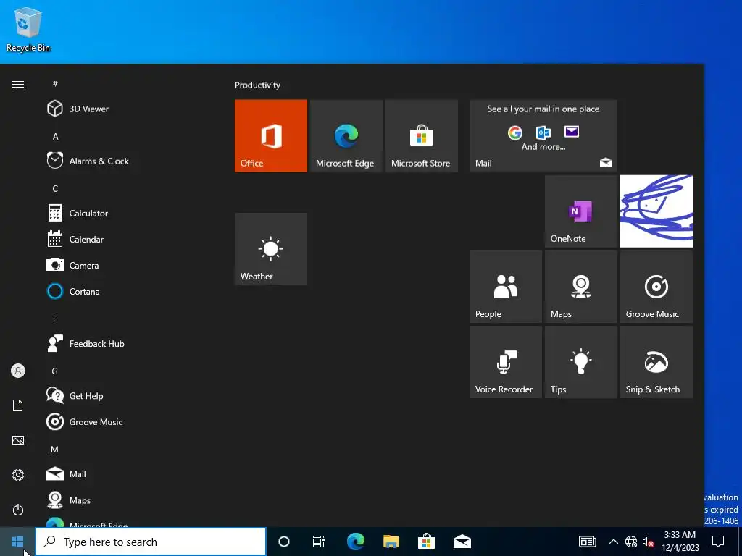
Task: Open the Microsoft Edge tile
Action: (346, 135)
